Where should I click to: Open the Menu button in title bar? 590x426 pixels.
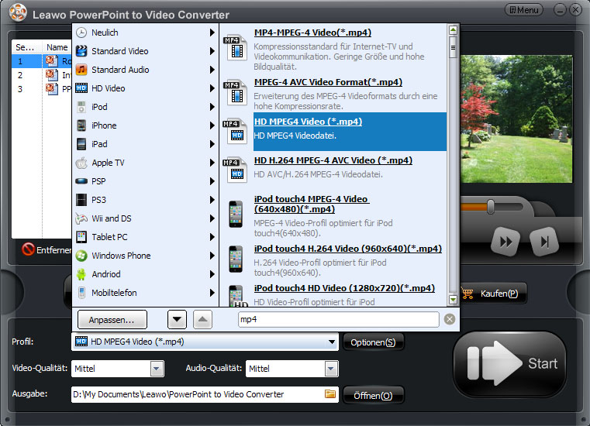point(524,10)
